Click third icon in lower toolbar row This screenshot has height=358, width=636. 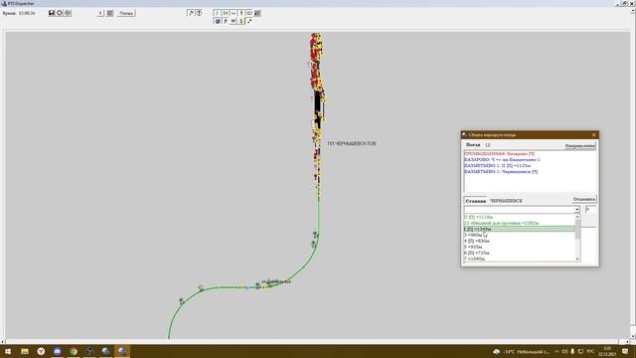234,21
